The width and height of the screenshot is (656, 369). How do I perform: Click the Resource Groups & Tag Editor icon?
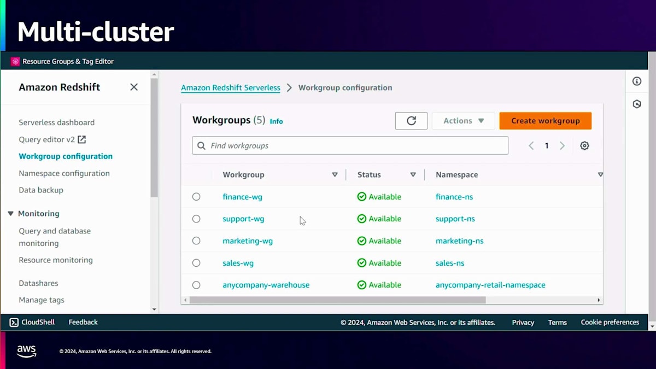pos(15,61)
